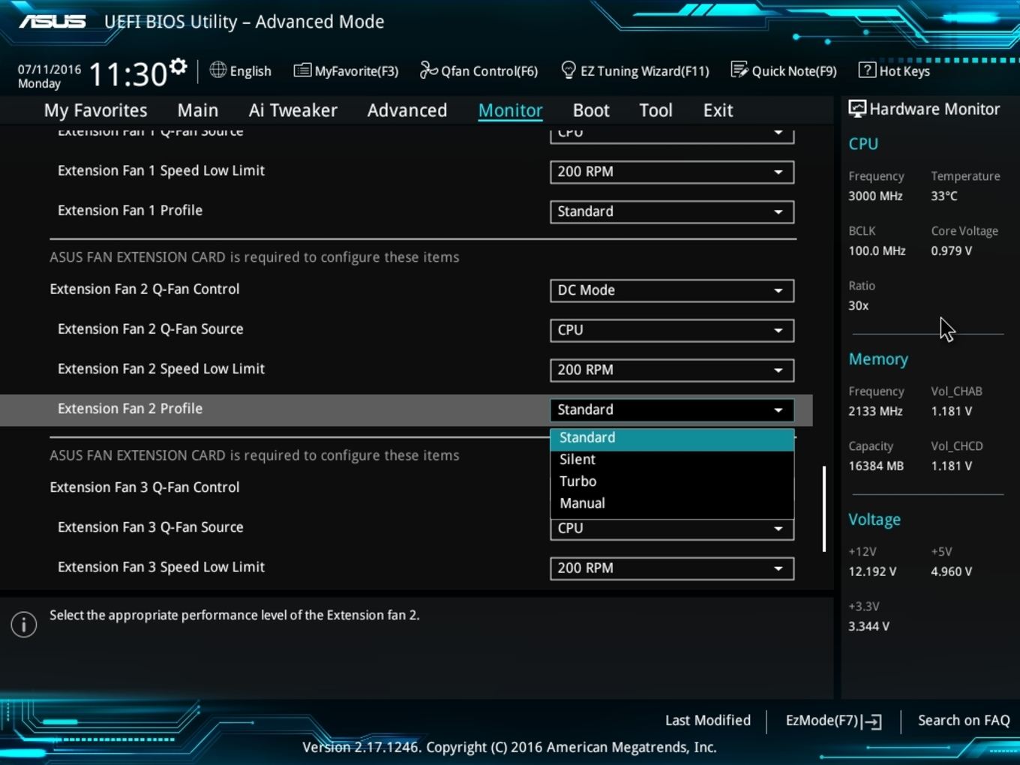Click the EzMode(F7) exit arrow icon
Viewport: 1020px width, 765px height.
[x=871, y=721]
